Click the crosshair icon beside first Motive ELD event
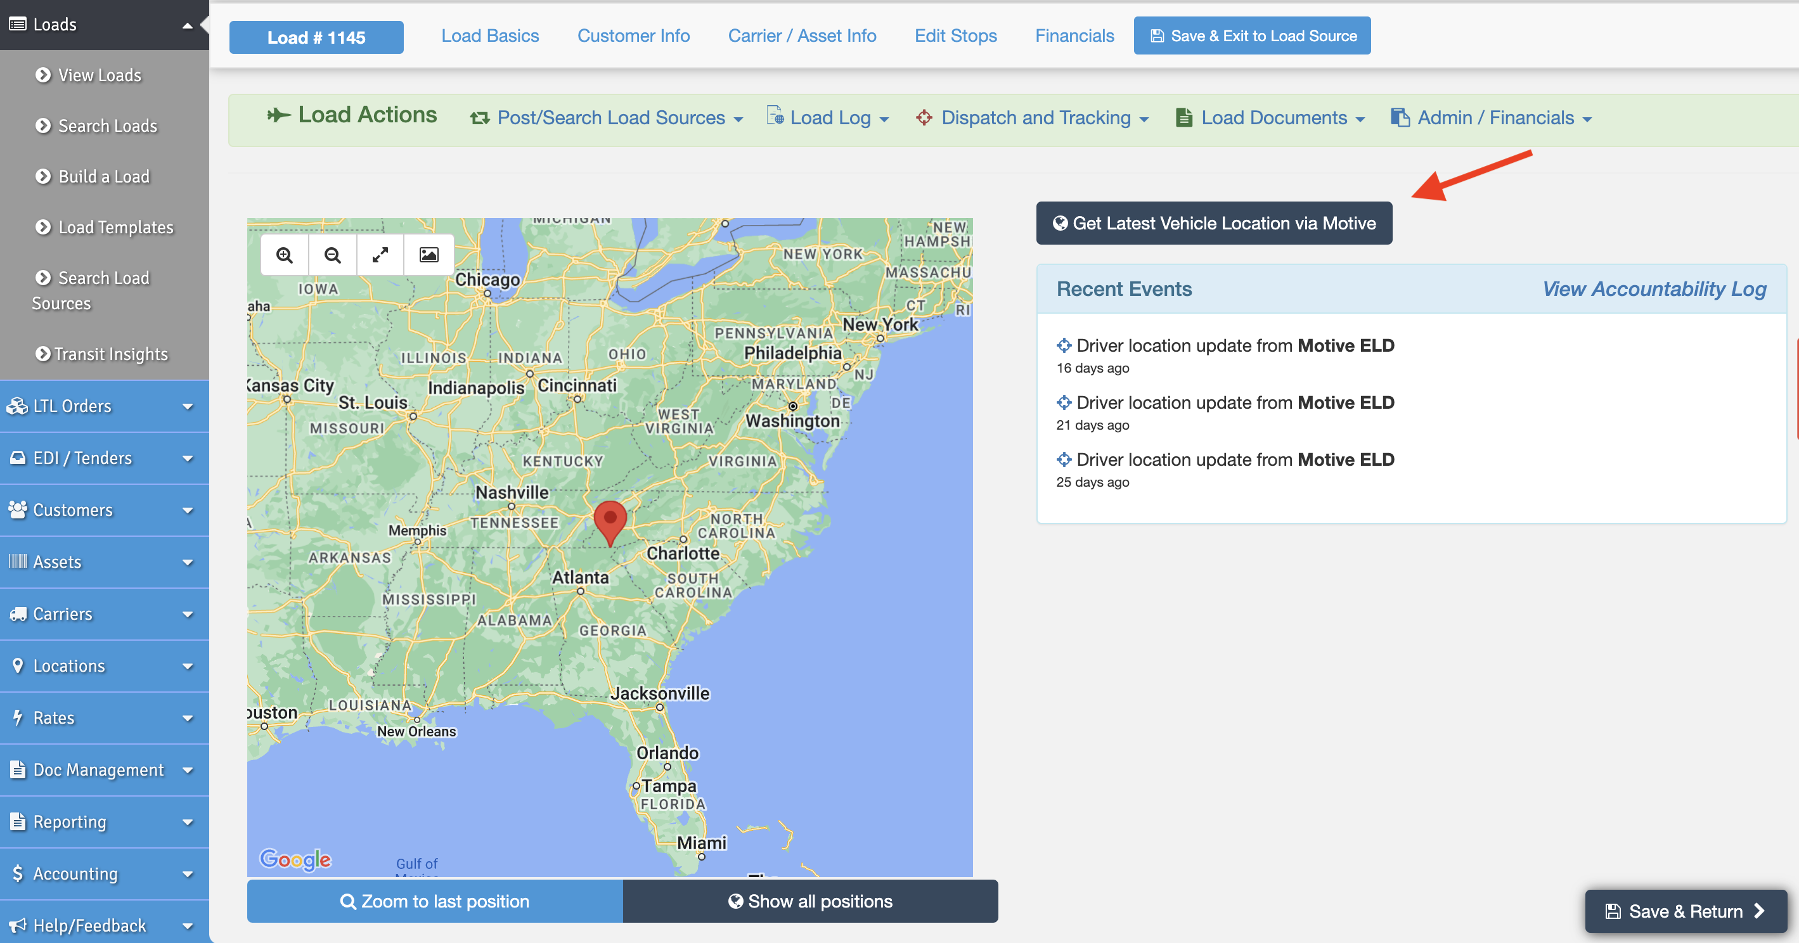This screenshot has height=943, width=1799. [x=1064, y=345]
